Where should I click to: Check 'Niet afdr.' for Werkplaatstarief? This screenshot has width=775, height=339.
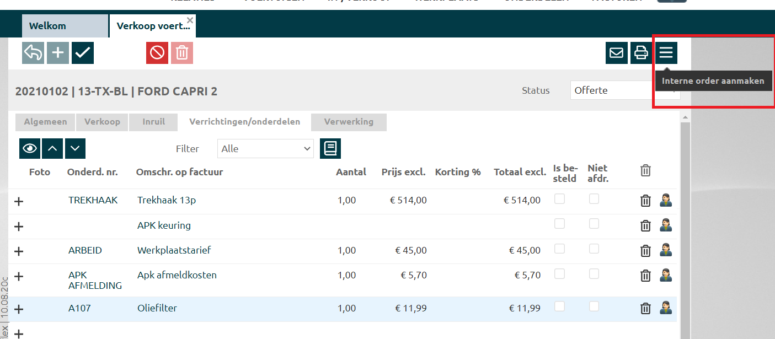[x=594, y=249]
